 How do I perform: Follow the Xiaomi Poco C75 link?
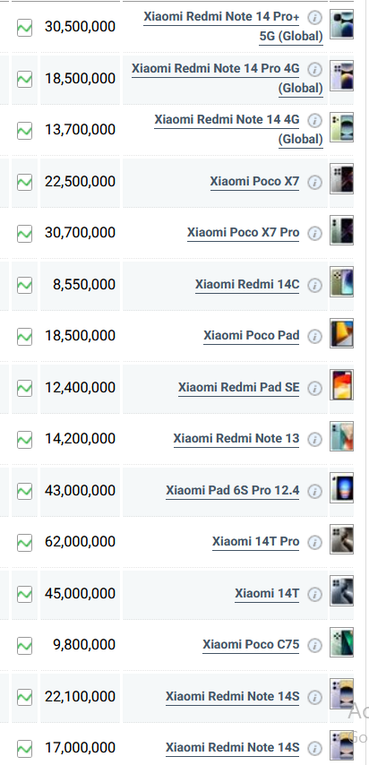point(251,644)
